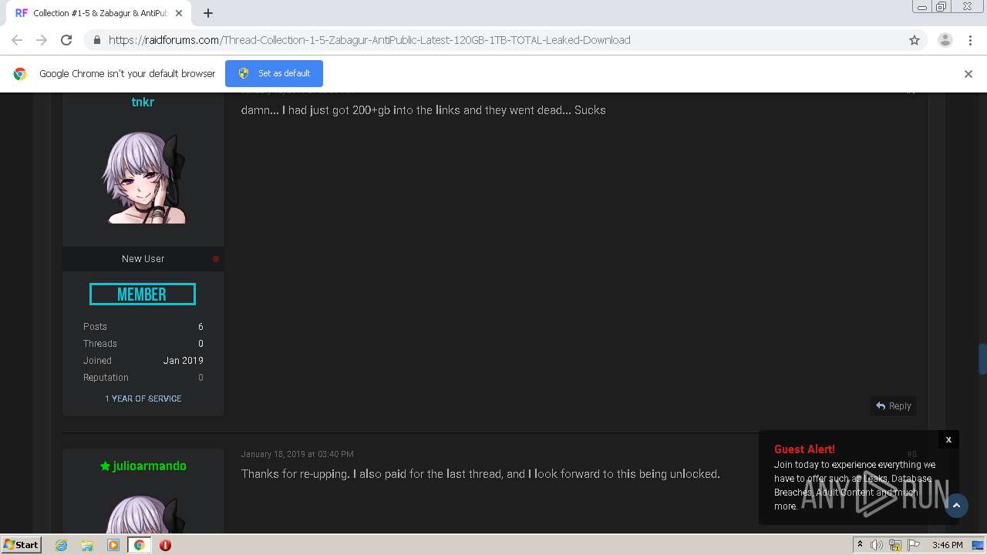Click the New User title label
Viewport: 987px width, 555px height.
point(143,259)
